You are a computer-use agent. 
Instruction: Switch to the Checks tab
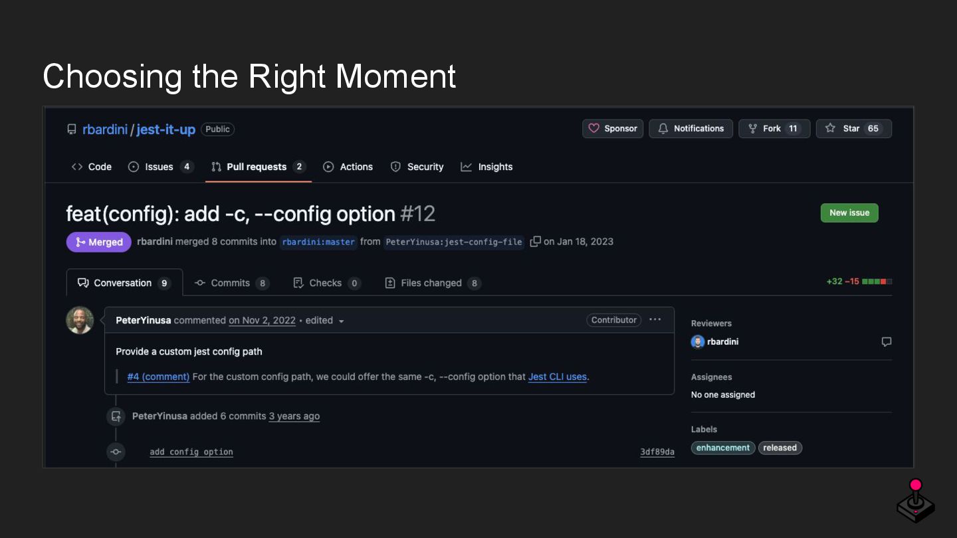coord(327,283)
